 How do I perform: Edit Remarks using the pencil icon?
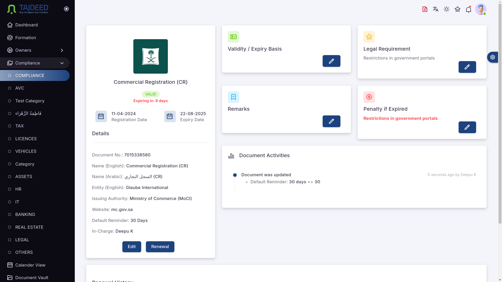coord(331,121)
